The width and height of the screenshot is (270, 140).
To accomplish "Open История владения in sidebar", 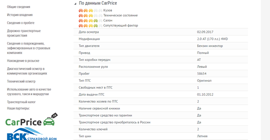I will 20,15.
